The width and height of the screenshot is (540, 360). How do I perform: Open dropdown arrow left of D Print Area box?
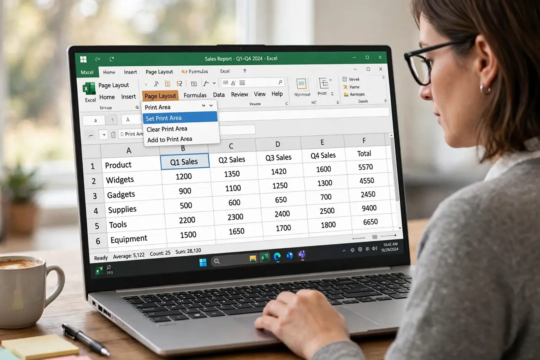click(x=103, y=134)
